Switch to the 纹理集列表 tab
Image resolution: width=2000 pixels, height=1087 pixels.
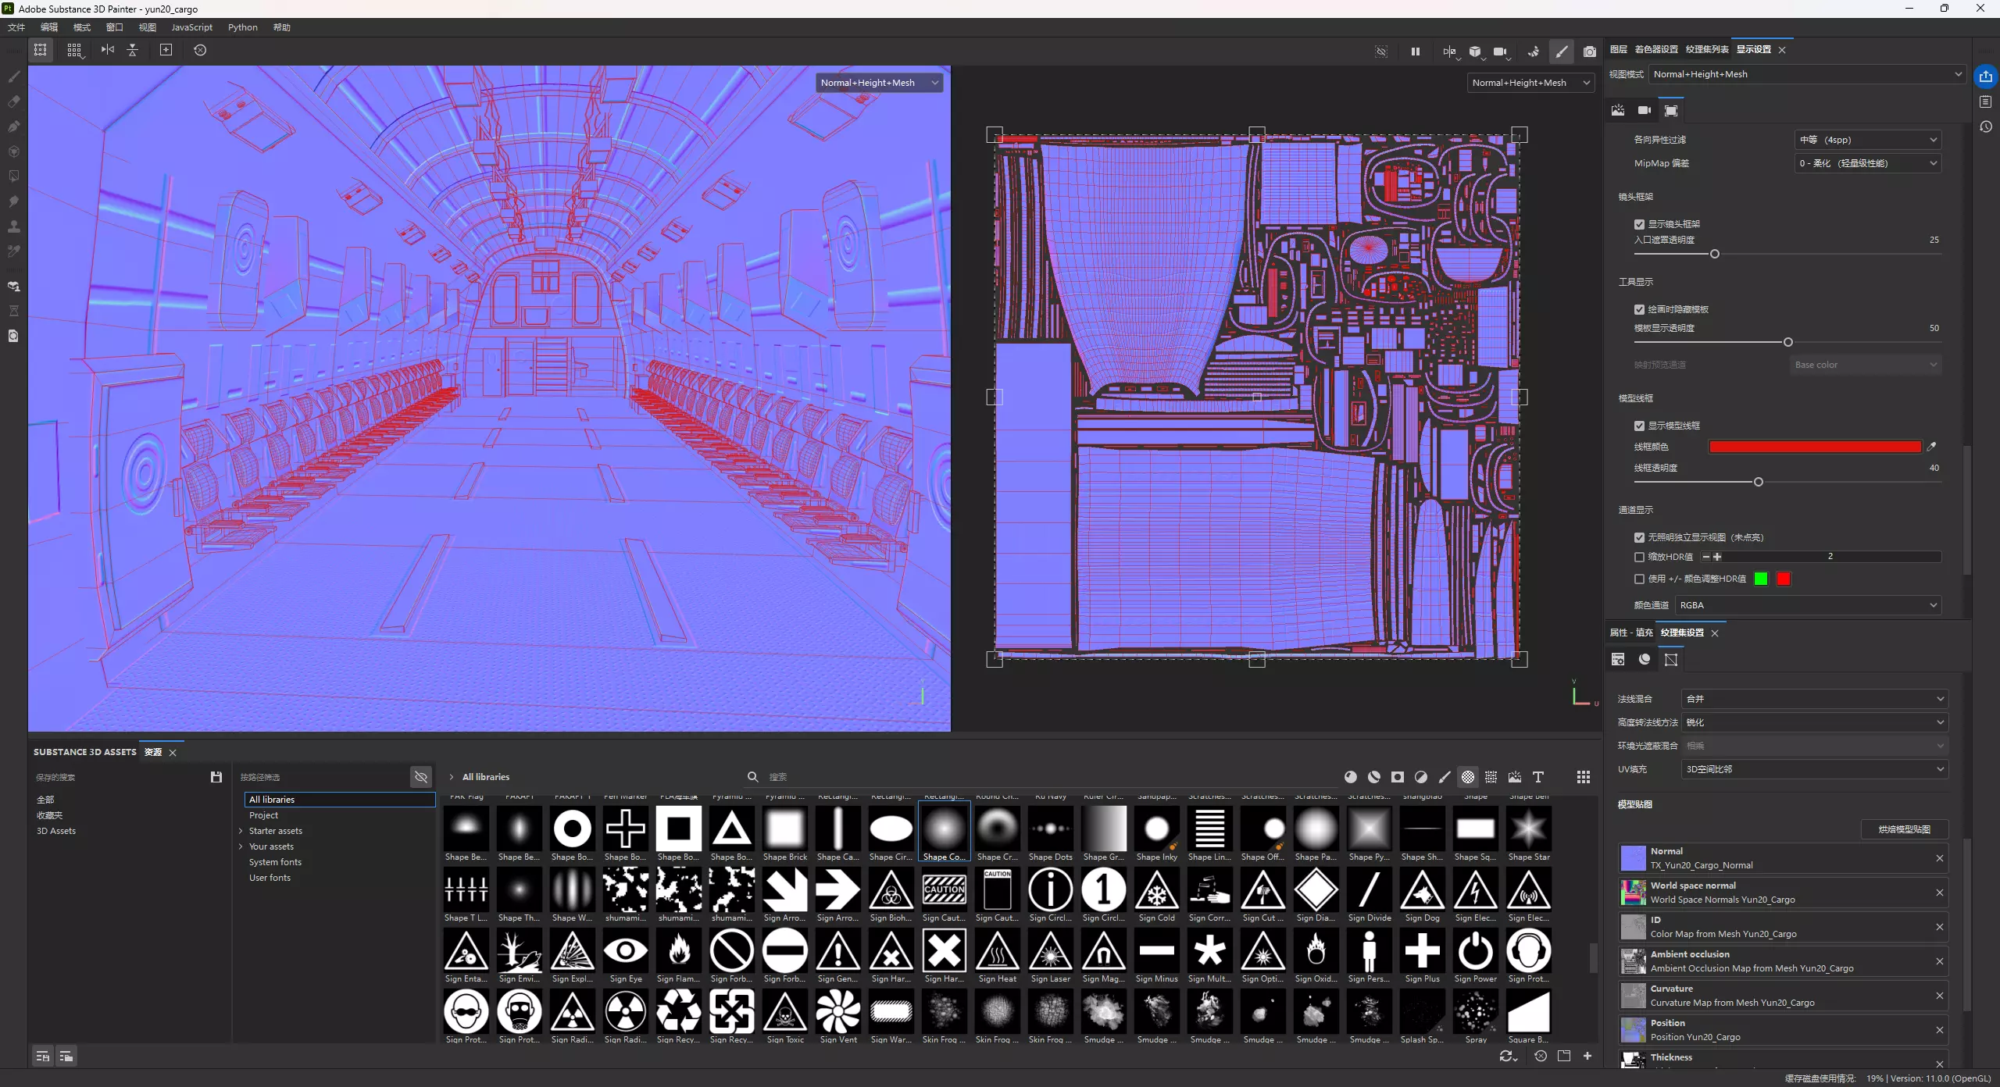pos(1706,49)
